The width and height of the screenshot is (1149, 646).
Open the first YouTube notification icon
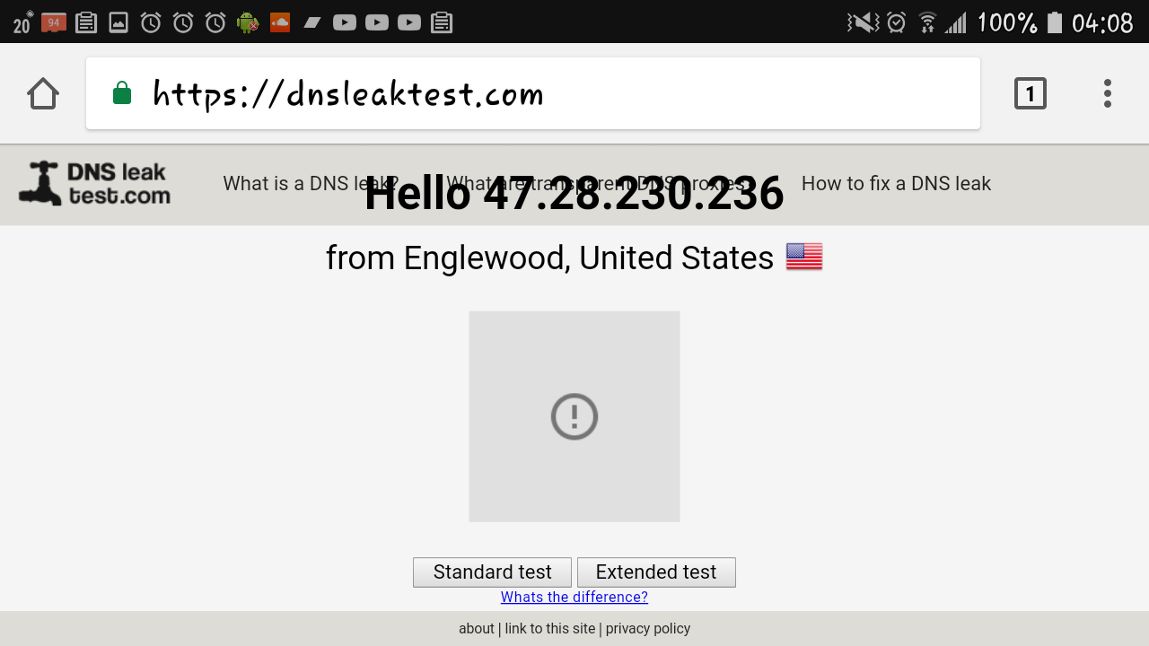point(345,22)
